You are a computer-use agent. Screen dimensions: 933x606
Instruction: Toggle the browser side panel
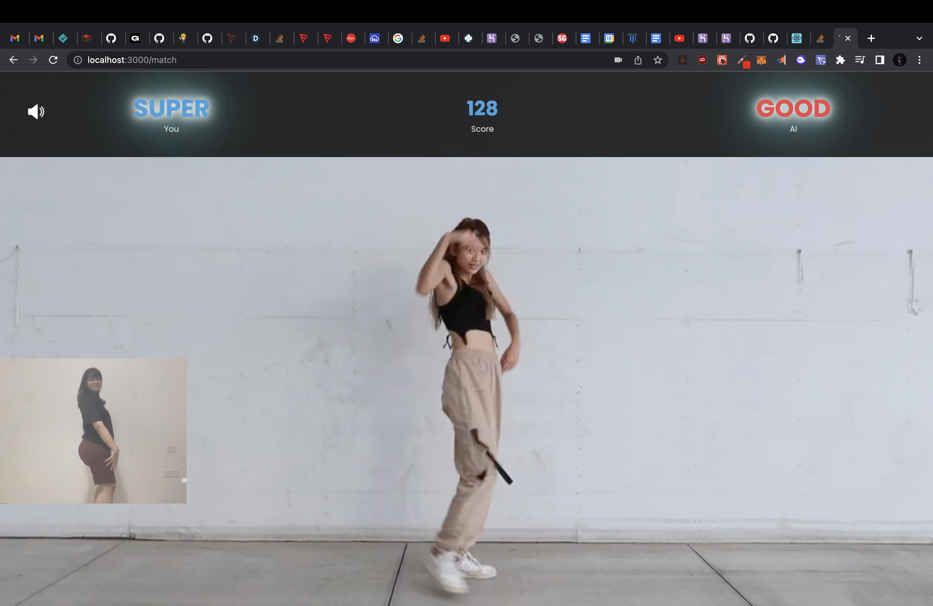[880, 60]
